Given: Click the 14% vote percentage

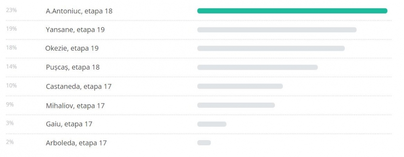Looking at the screenshot, I should tap(11, 67).
